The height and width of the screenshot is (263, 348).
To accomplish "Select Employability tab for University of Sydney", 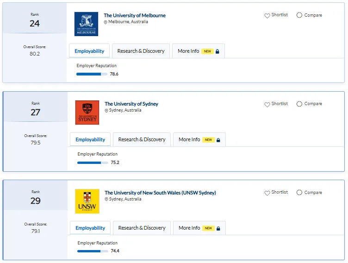I will pyautogui.click(x=90, y=139).
